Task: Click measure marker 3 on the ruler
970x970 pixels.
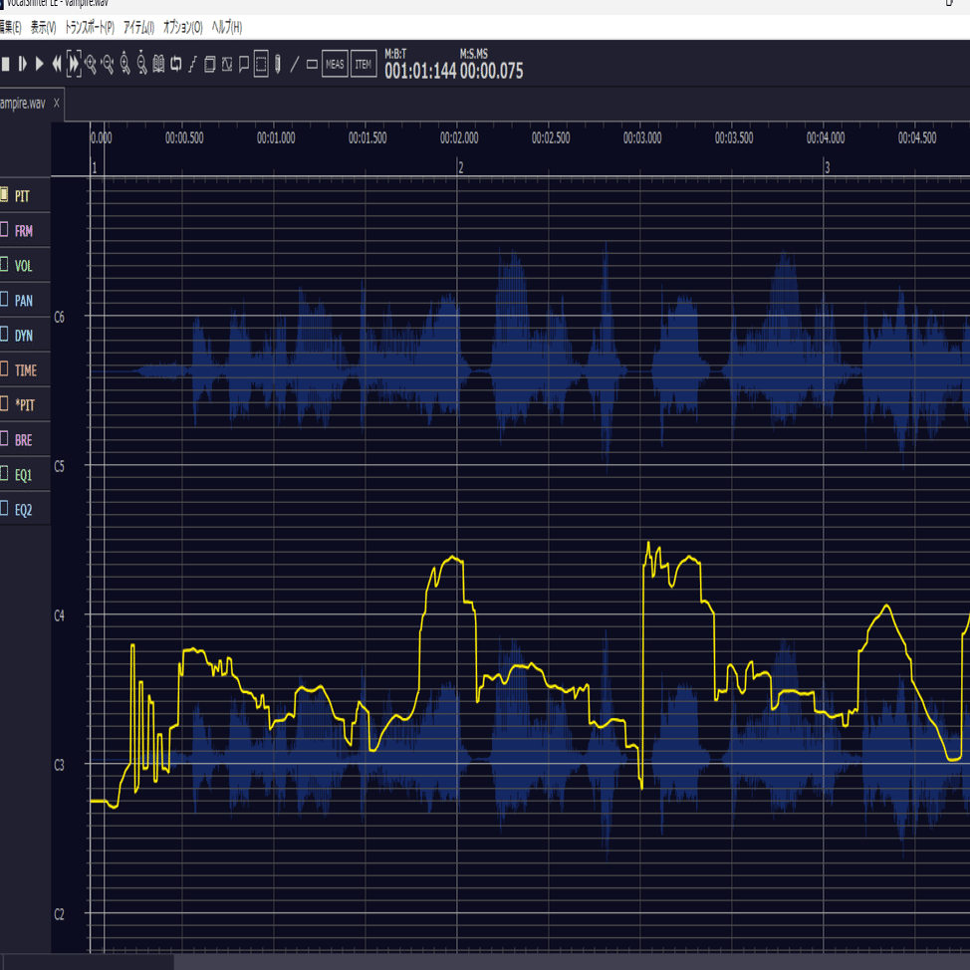Action: coord(828,167)
